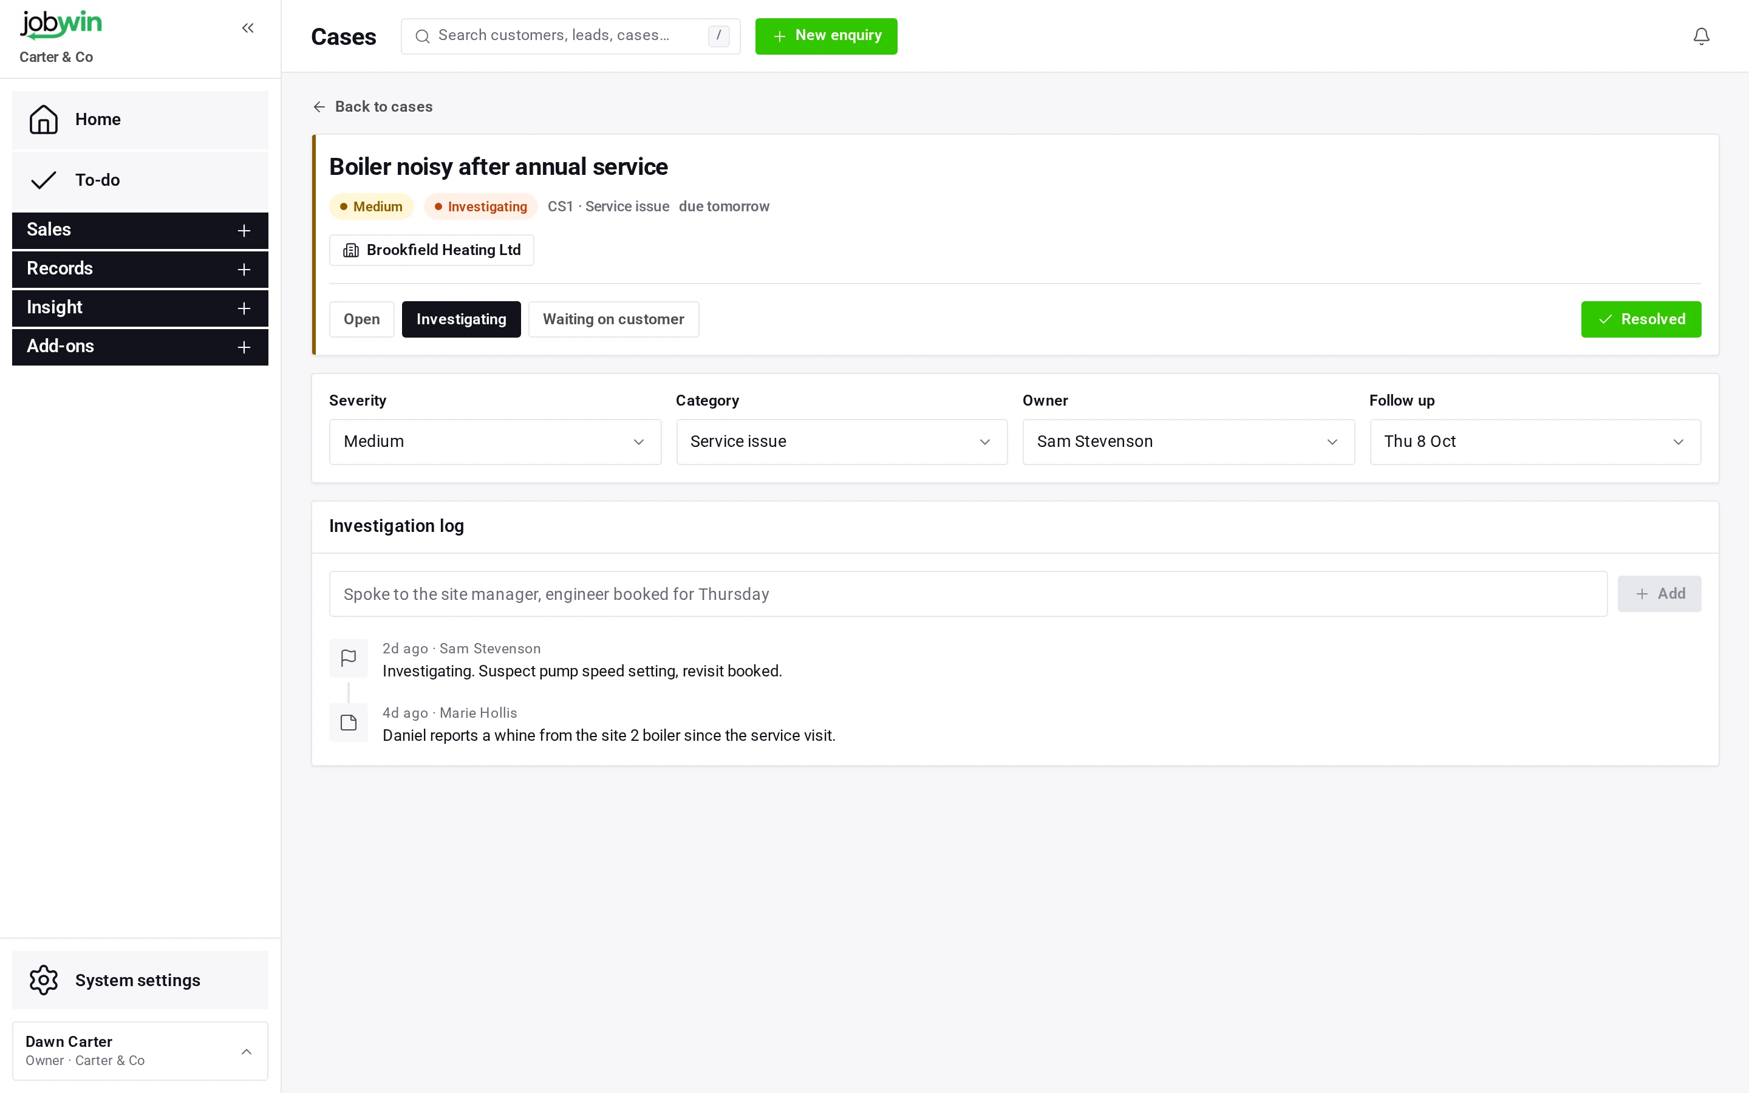This screenshot has width=1749, height=1093.
Task: Click the slash shortcut badge in search
Action: click(718, 35)
